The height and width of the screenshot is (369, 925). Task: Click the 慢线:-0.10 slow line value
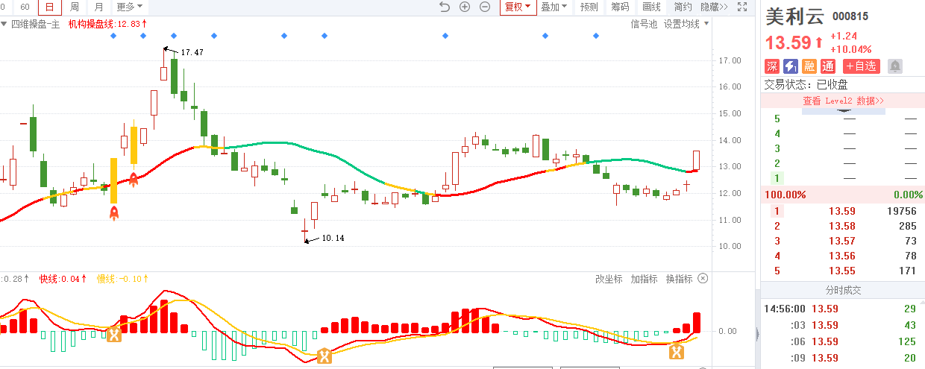coord(123,279)
